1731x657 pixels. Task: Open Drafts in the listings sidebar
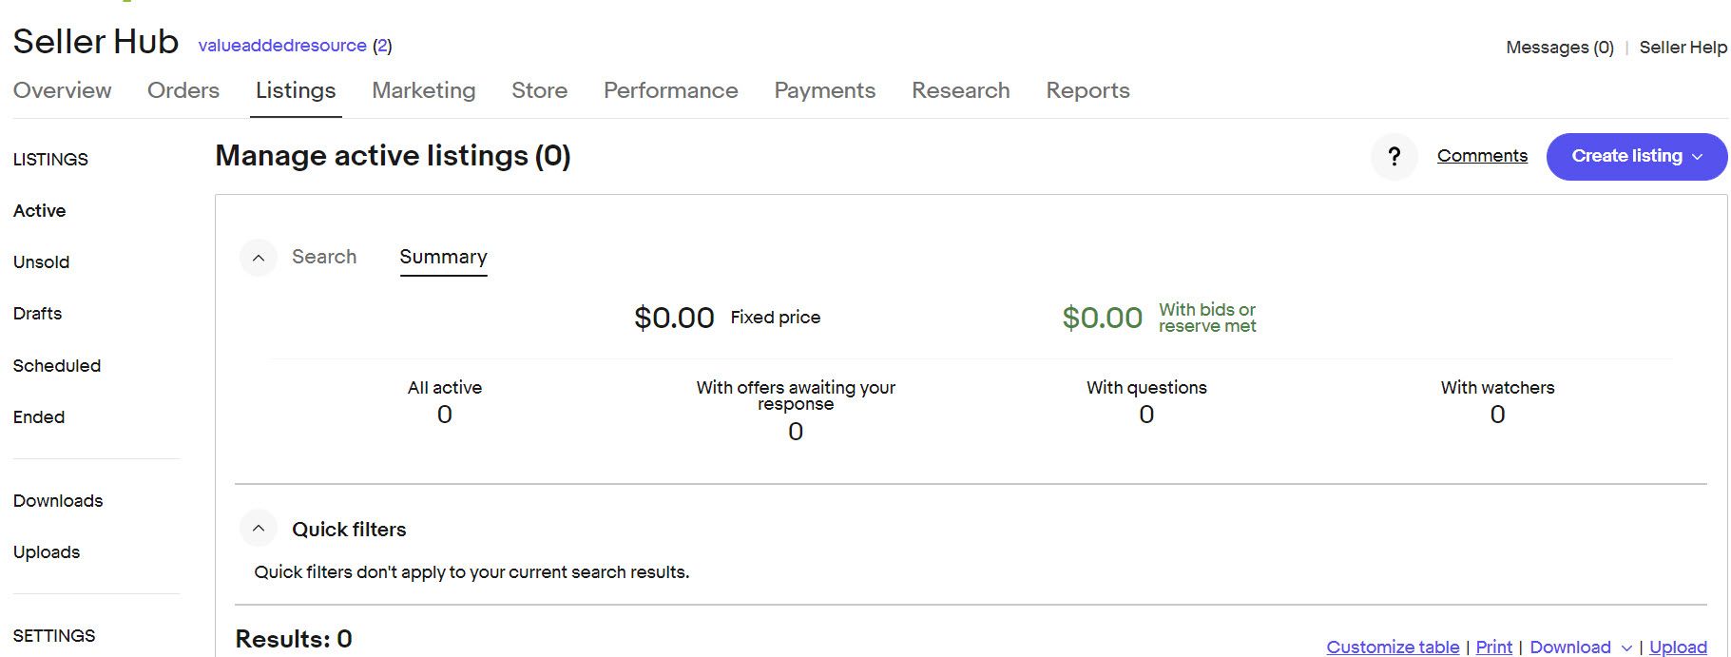click(38, 314)
